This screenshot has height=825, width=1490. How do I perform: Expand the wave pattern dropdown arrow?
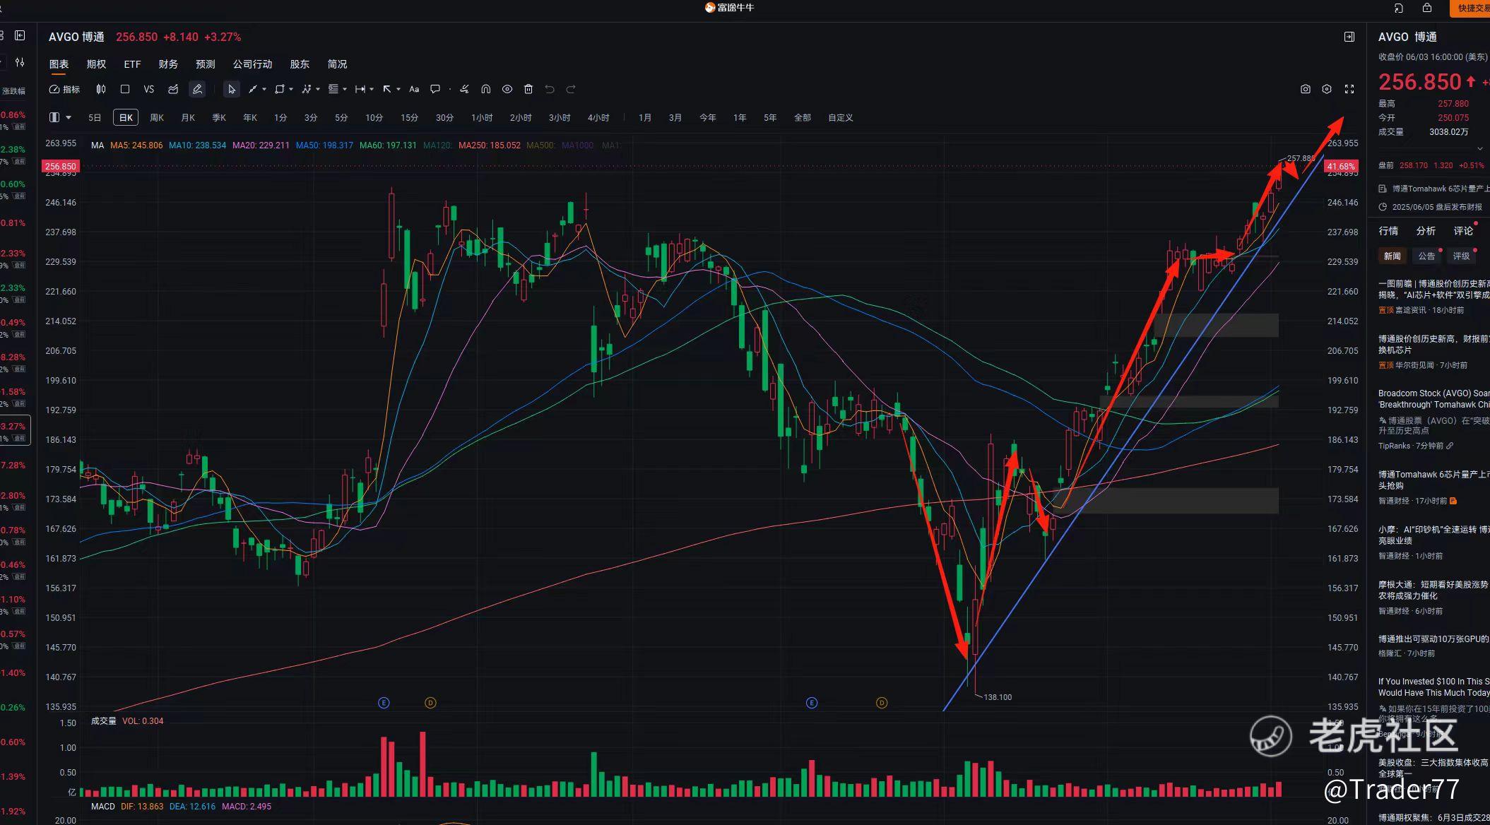click(318, 89)
